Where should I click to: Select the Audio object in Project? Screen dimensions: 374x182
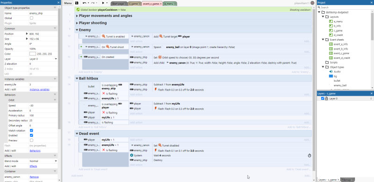click(x=337, y=72)
